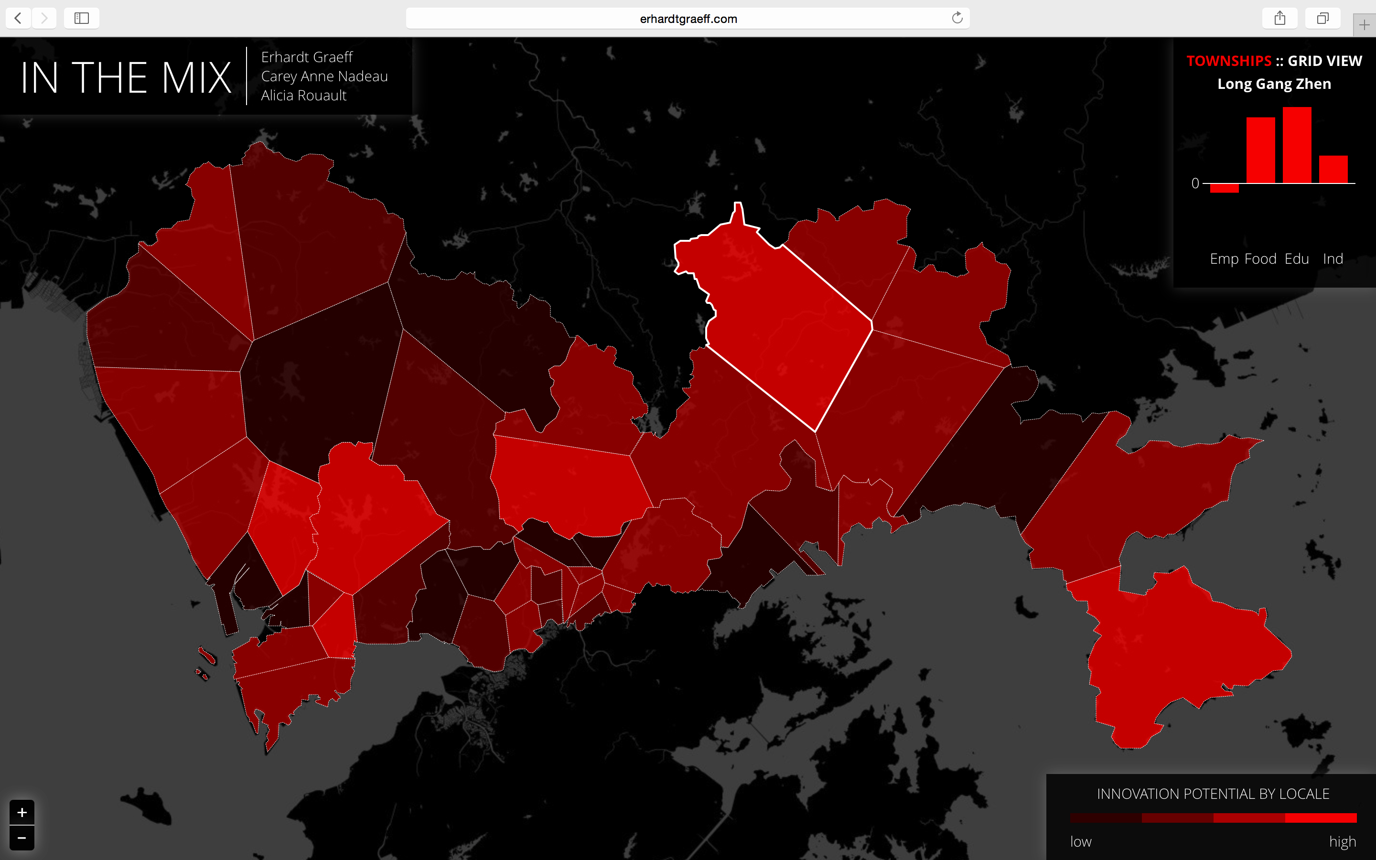Click the IN THE MIX title
Image resolution: width=1376 pixels, height=860 pixels.
click(x=126, y=77)
